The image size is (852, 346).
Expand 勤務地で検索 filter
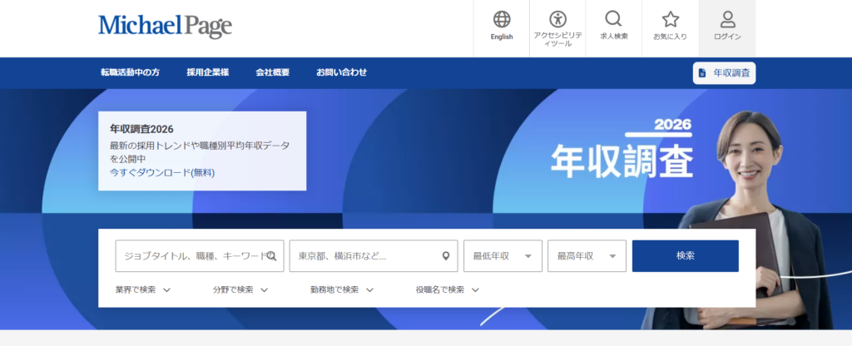tap(342, 290)
